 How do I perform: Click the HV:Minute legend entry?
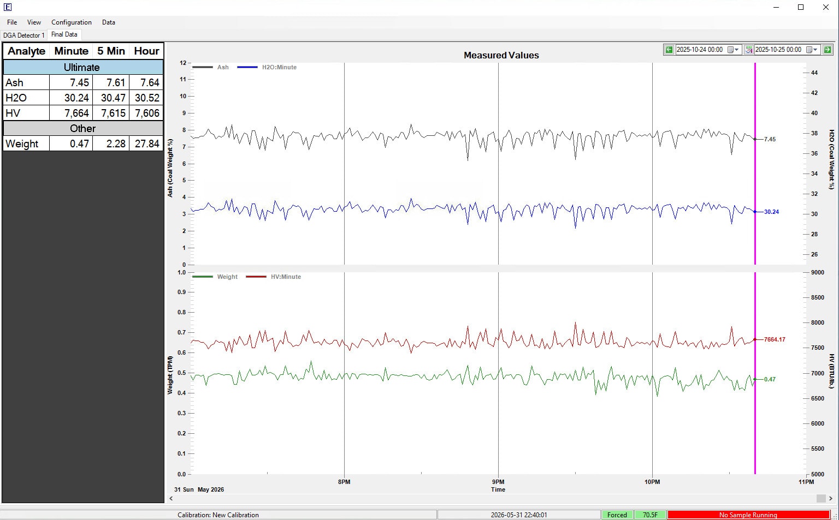tap(274, 277)
